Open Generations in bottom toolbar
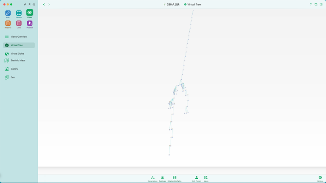The image size is (326, 183). 153,179
